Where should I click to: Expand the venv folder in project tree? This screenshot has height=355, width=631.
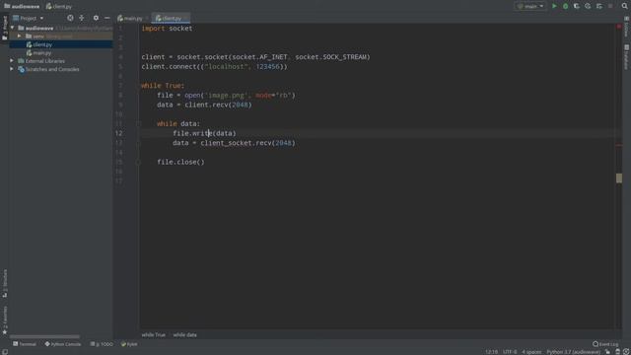19,36
